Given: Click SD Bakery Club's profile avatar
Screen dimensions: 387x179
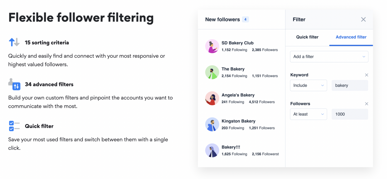Looking at the screenshot, I should [212, 46].
